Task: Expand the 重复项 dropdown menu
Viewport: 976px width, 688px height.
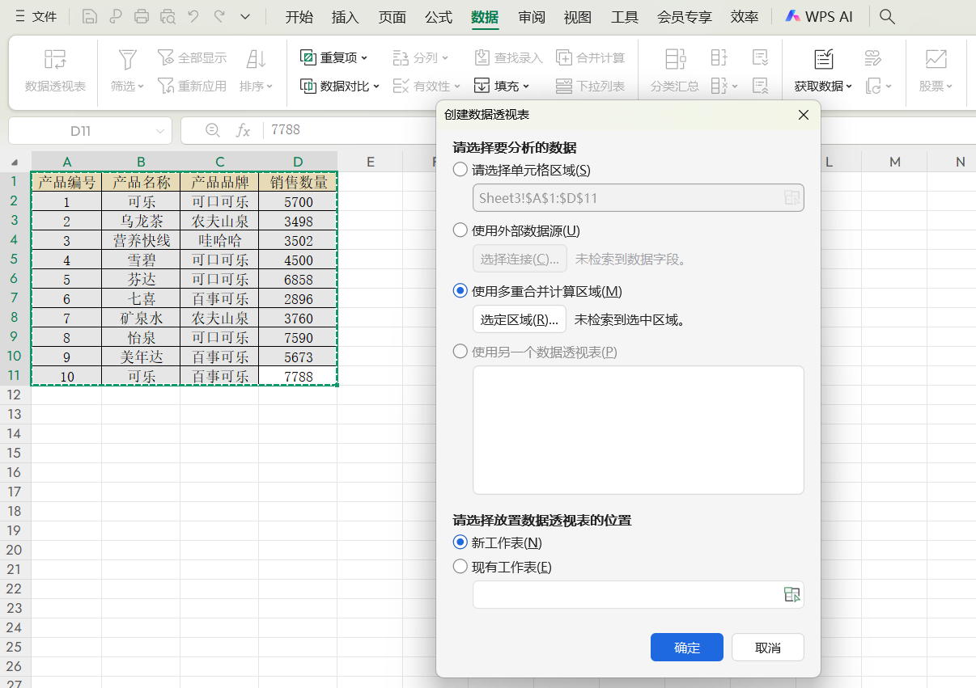Action: [364, 58]
